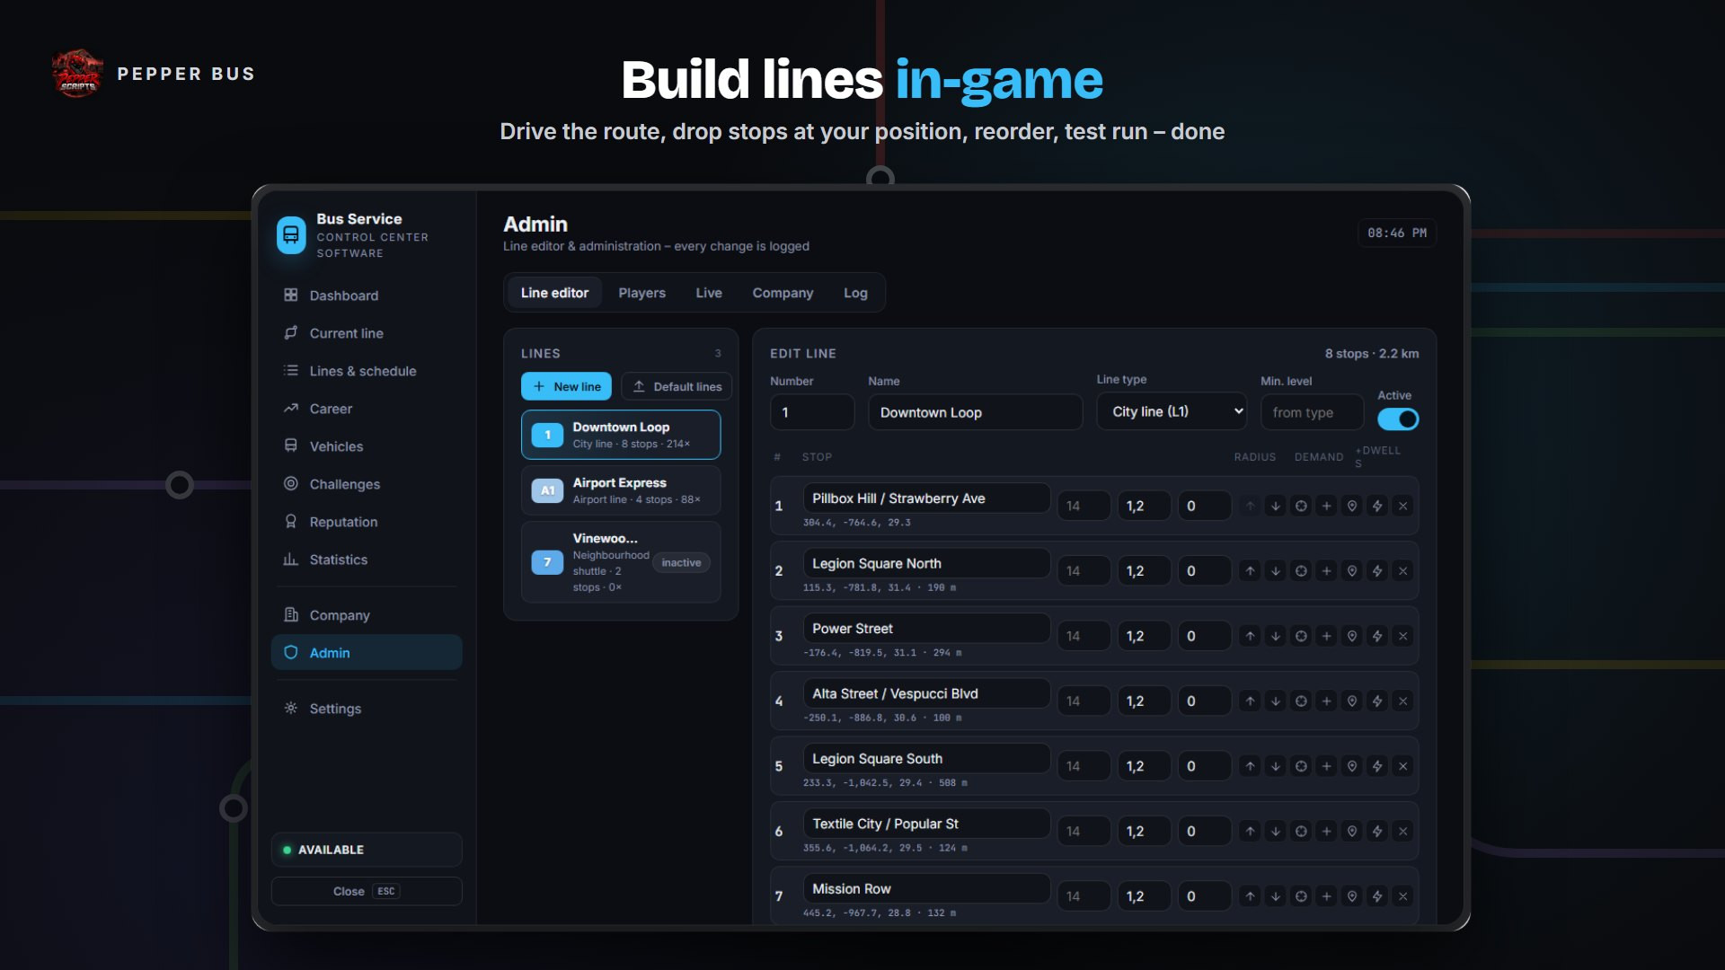
Task: Click the New line button
Action: click(566, 386)
